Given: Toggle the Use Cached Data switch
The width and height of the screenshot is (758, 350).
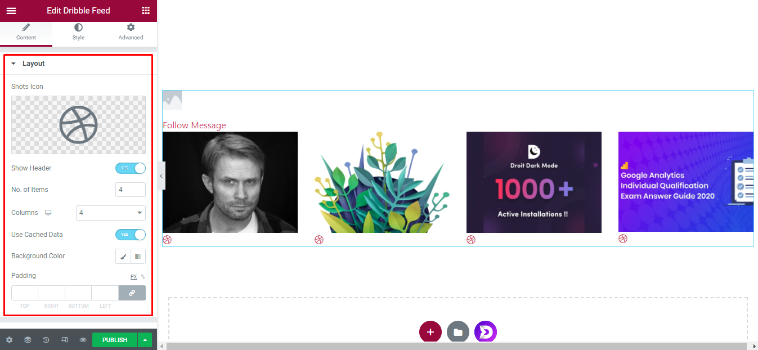Looking at the screenshot, I should point(131,235).
